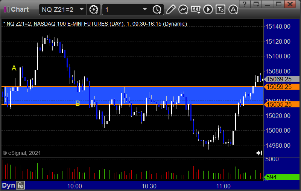Click the chart title NQ Z21=2 NASDAQ text
301x191 pixels.
95,24
